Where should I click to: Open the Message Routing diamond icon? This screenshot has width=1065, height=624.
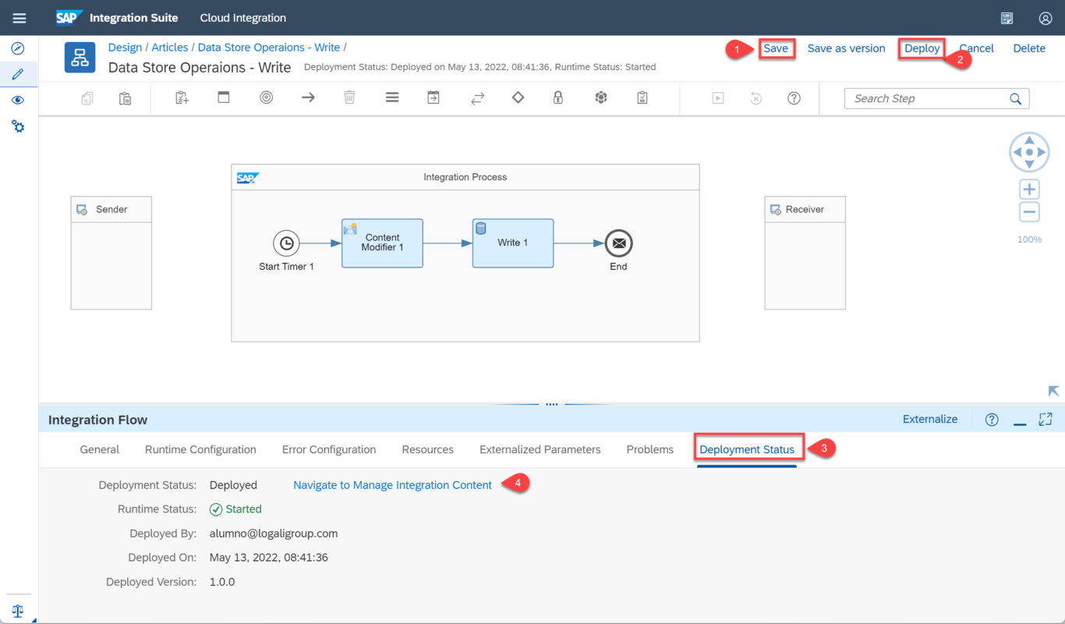click(518, 97)
